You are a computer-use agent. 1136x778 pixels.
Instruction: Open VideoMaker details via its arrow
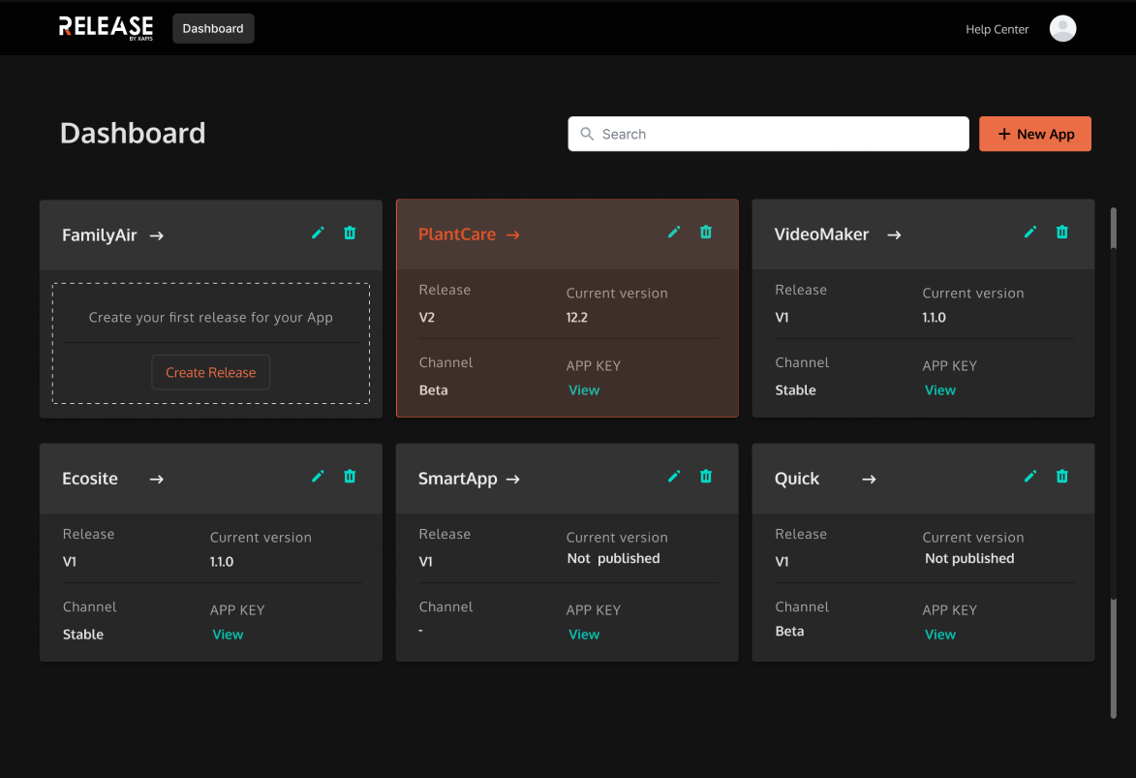point(893,234)
